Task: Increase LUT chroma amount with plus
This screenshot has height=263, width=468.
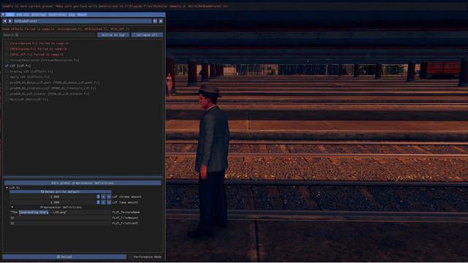Action: (109, 197)
